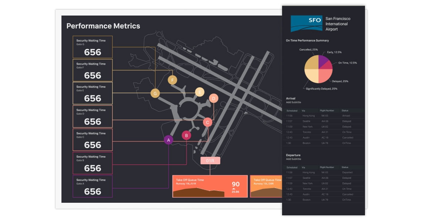Click gate marker B on the airport map
The image size is (422, 222).
(186, 136)
